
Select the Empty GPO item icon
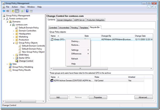tap(52, 39)
